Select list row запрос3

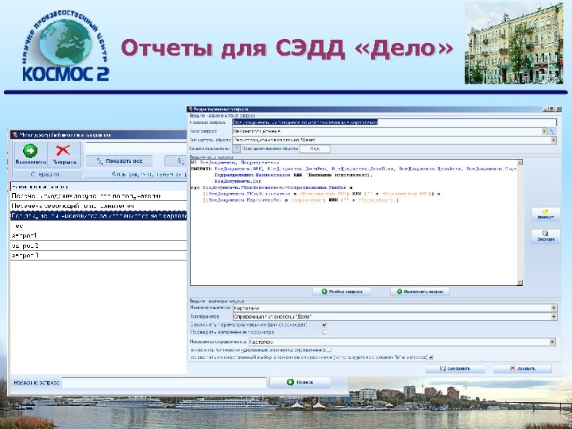pyautogui.click(x=99, y=255)
